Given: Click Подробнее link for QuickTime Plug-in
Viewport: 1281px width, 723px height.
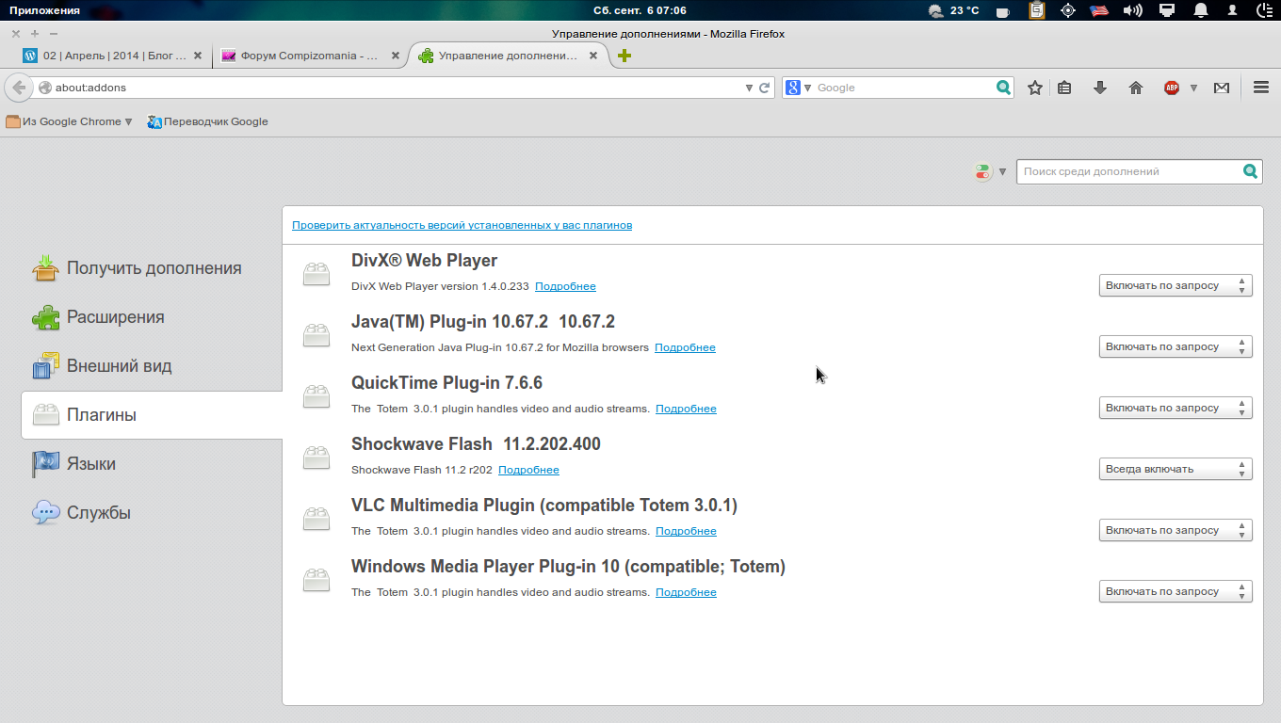Looking at the screenshot, I should (686, 409).
